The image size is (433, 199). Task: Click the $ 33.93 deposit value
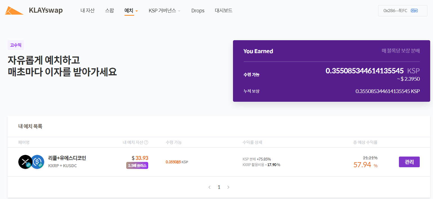(x=140, y=158)
